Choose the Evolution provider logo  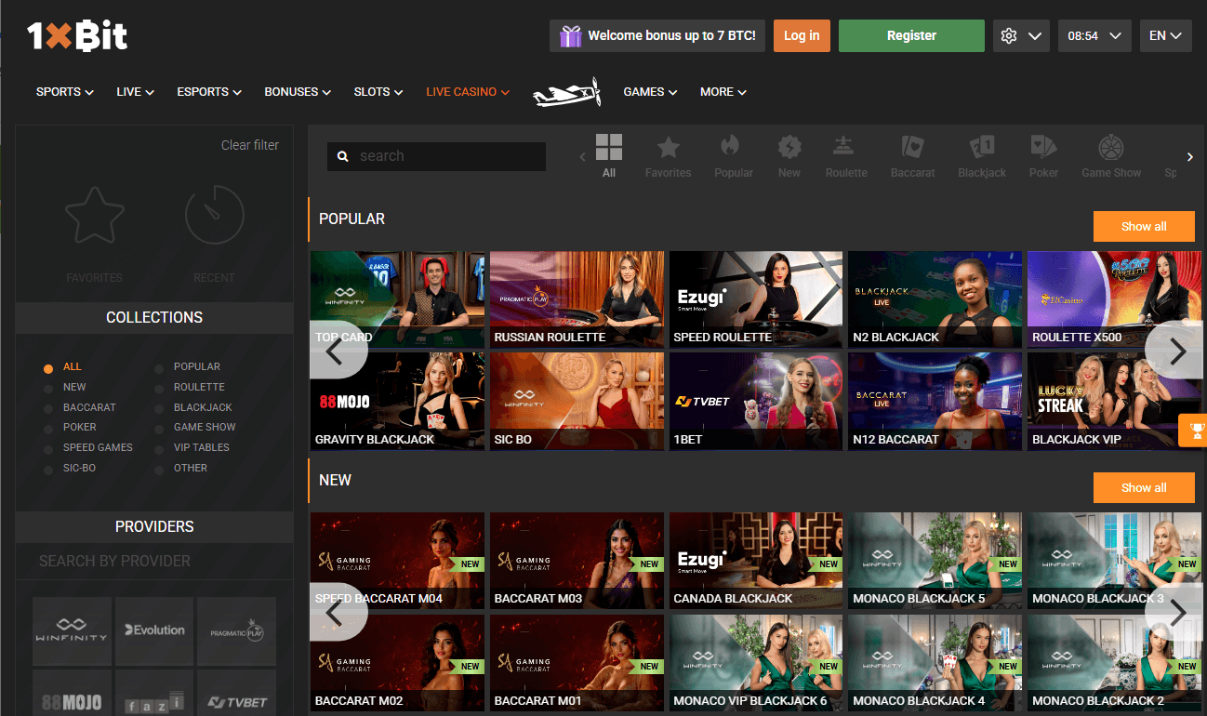tap(154, 630)
